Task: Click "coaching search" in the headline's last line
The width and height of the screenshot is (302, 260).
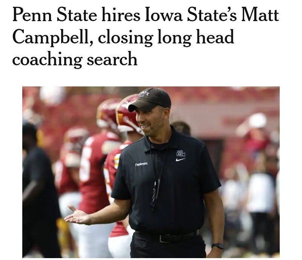Action: click(75, 59)
